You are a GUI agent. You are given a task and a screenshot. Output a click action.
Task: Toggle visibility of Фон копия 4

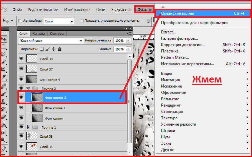pos(21,79)
